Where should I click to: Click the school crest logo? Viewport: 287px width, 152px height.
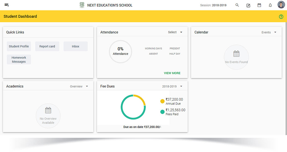tap(82, 5)
